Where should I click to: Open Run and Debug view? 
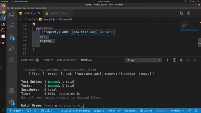[12, 48]
